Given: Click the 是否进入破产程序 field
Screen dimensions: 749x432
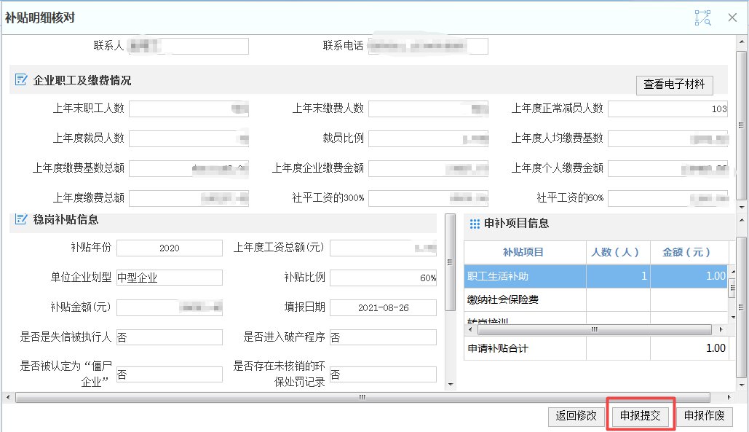Looking at the screenshot, I should click(x=383, y=337).
